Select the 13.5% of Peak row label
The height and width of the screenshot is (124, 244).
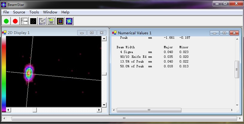coord(132,61)
